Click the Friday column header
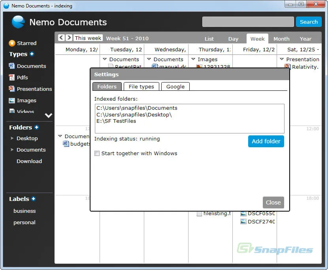This screenshot has width=328, height=270. click(x=254, y=49)
